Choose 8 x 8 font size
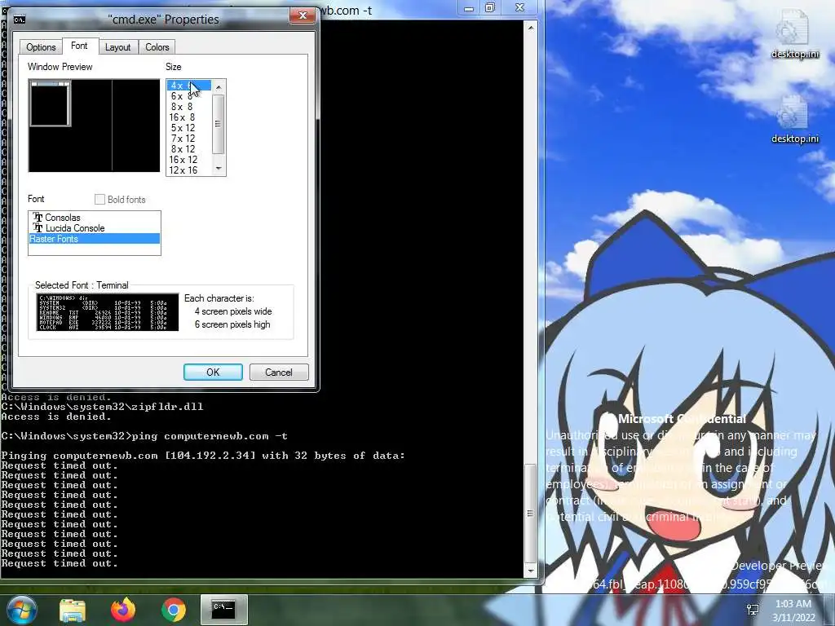Screen dimensions: 835x626 (x=189, y=107)
